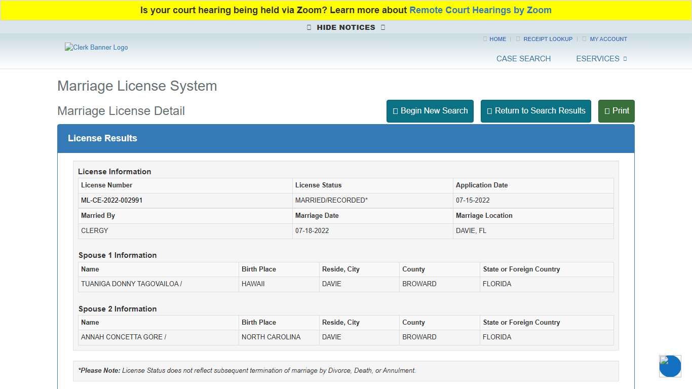
Task: Select the receipt icon next to RECEIPT LOOKUP
Action: [x=517, y=39]
